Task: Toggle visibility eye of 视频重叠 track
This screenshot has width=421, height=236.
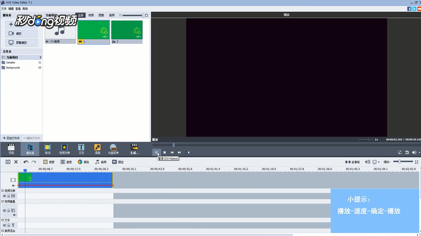Action: coord(4,211)
